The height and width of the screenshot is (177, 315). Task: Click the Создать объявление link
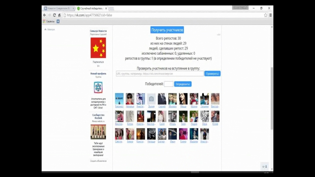pyautogui.click(x=98, y=161)
